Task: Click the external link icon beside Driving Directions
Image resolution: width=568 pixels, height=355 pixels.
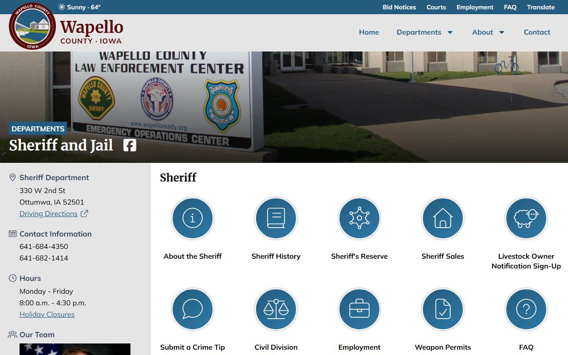Action: click(84, 213)
